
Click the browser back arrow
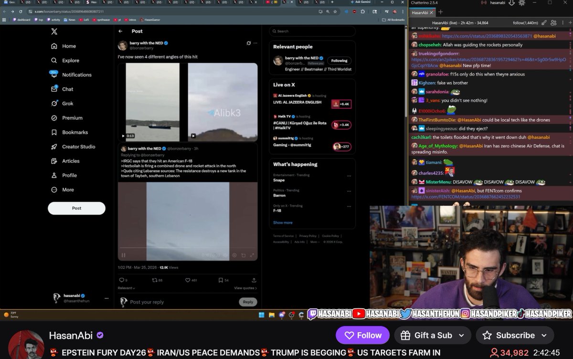coord(5,11)
